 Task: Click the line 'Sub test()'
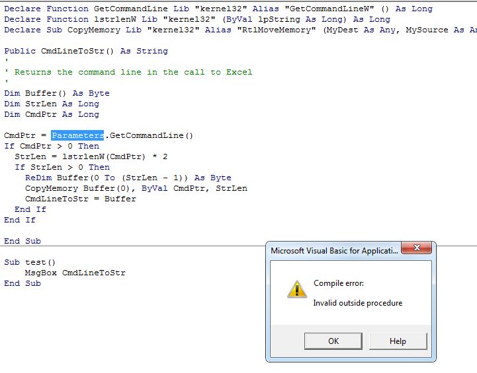(30, 262)
